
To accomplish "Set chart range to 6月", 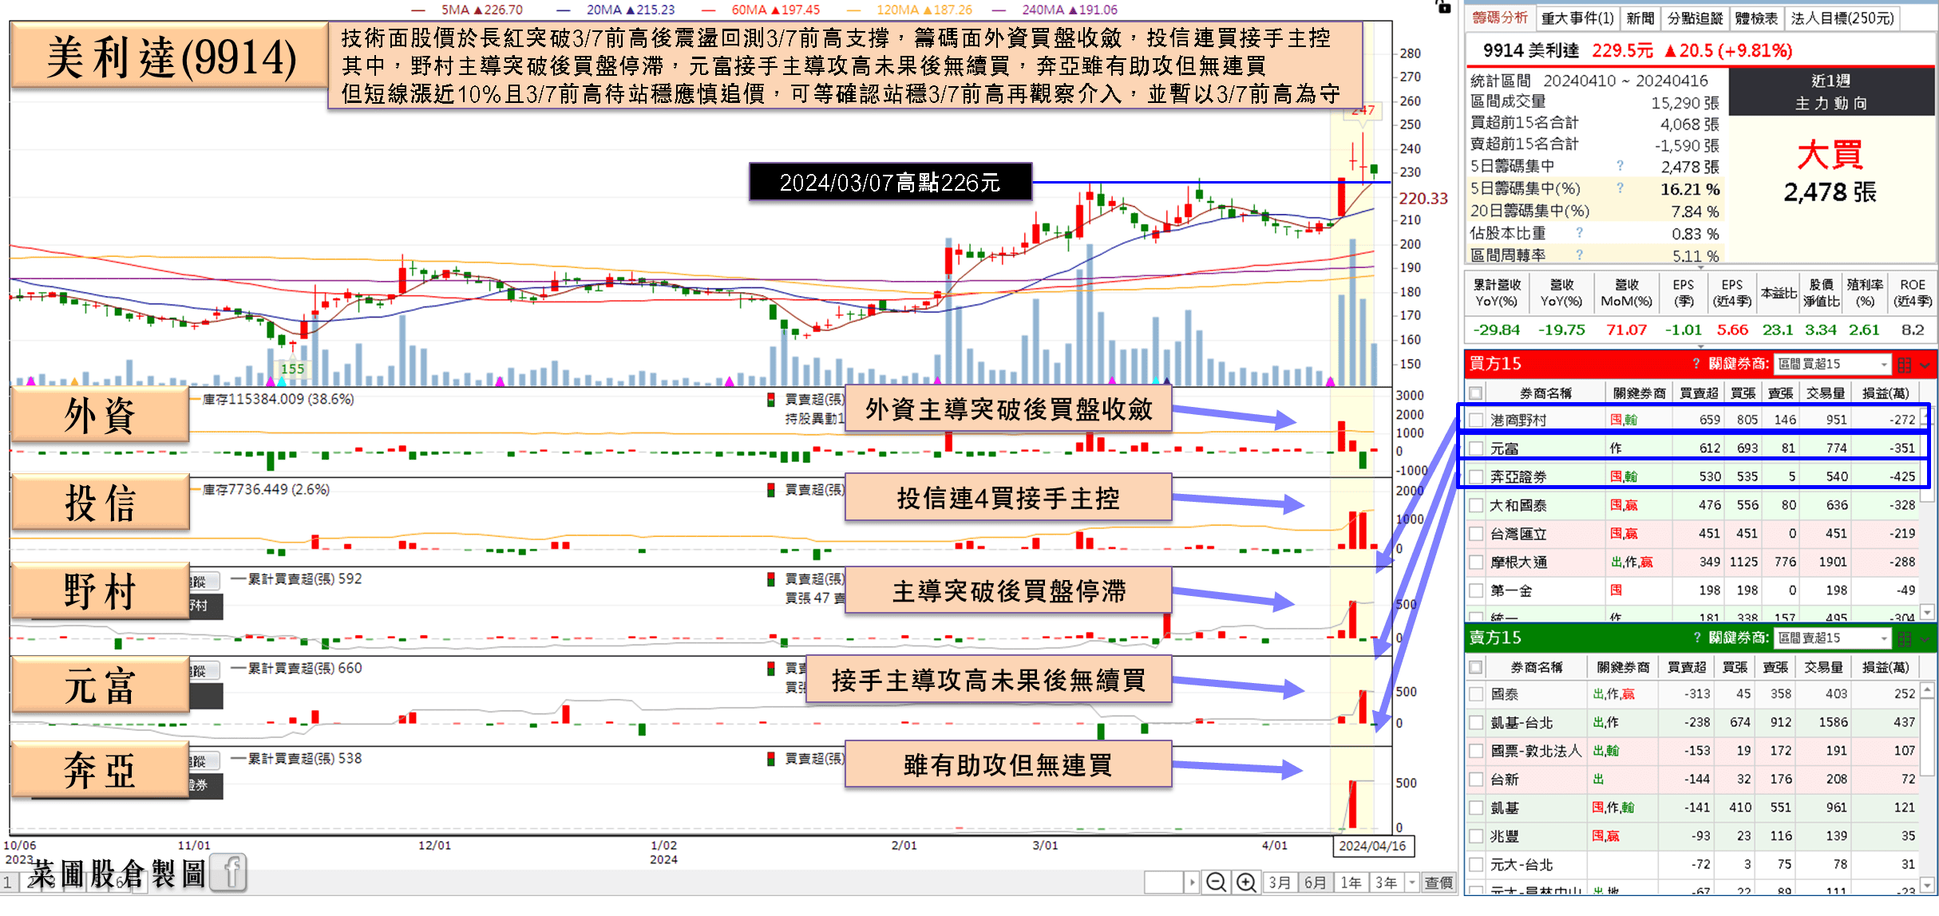I will [x=1315, y=882].
